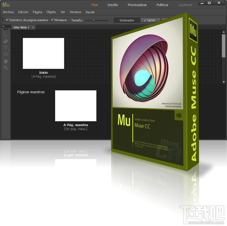Maximize the Muse window
The height and width of the screenshot is (226, 227).
point(209,3)
